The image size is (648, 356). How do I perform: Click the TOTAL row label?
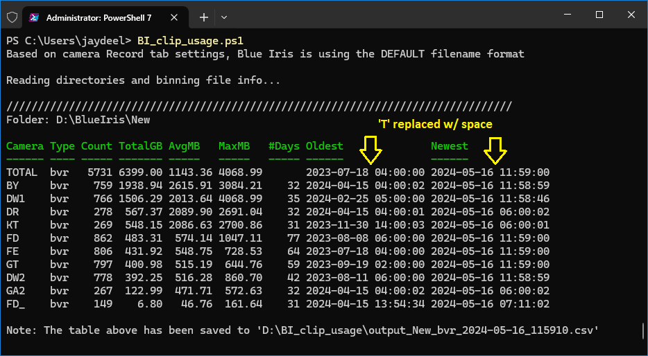pyautogui.click(x=22, y=172)
